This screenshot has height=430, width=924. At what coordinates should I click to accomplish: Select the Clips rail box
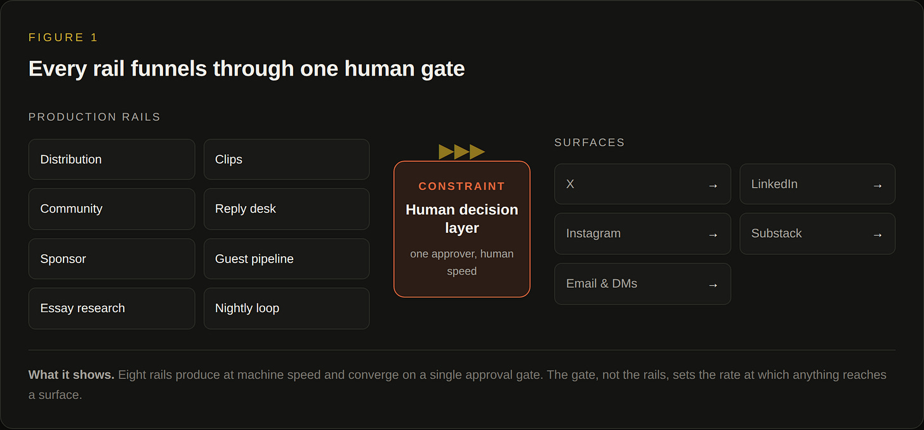coord(286,159)
